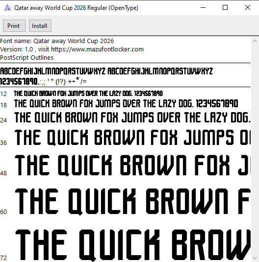Image resolution: width=259 pixels, height=262 pixels.
Task: Click the mazufontlocker.com URL text
Action: (x=97, y=49)
